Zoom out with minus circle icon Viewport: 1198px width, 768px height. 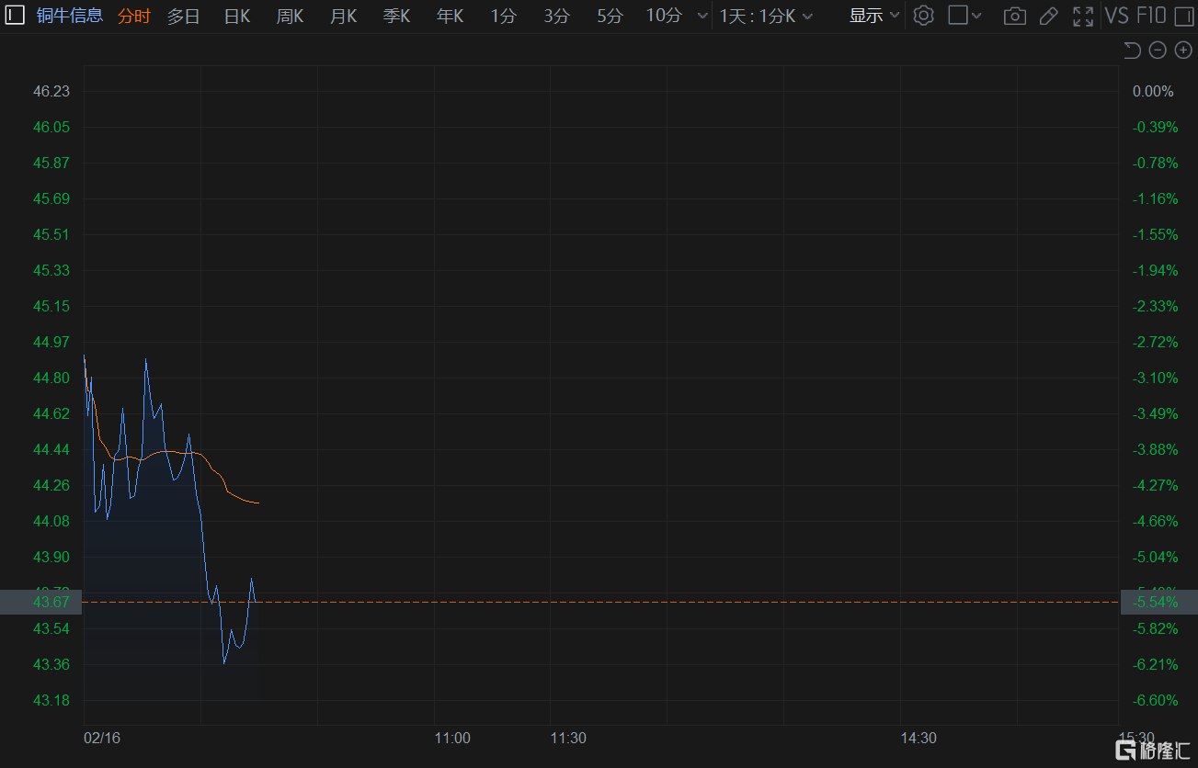click(x=1158, y=51)
